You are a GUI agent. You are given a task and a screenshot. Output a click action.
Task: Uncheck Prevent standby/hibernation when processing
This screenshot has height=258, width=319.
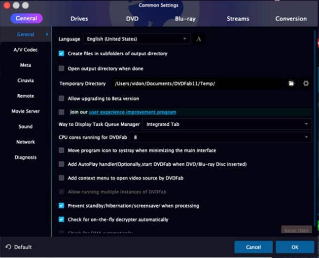(61, 206)
